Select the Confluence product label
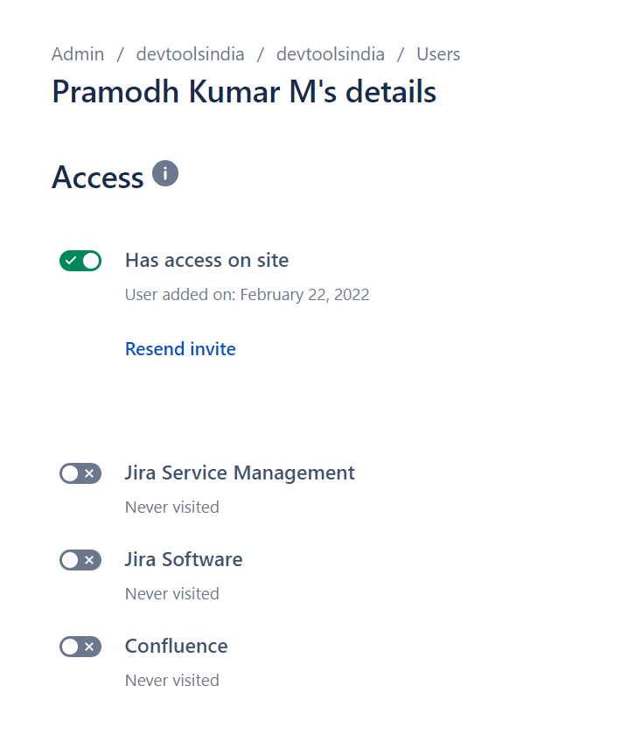635x735 pixels. [x=176, y=647]
